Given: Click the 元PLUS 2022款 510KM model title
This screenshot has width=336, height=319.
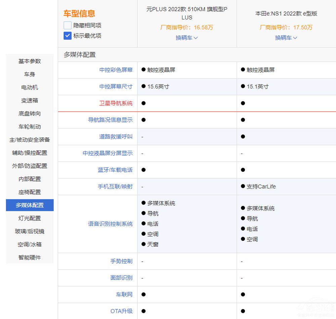Looking at the screenshot, I should pyautogui.click(x=187, y=13).
